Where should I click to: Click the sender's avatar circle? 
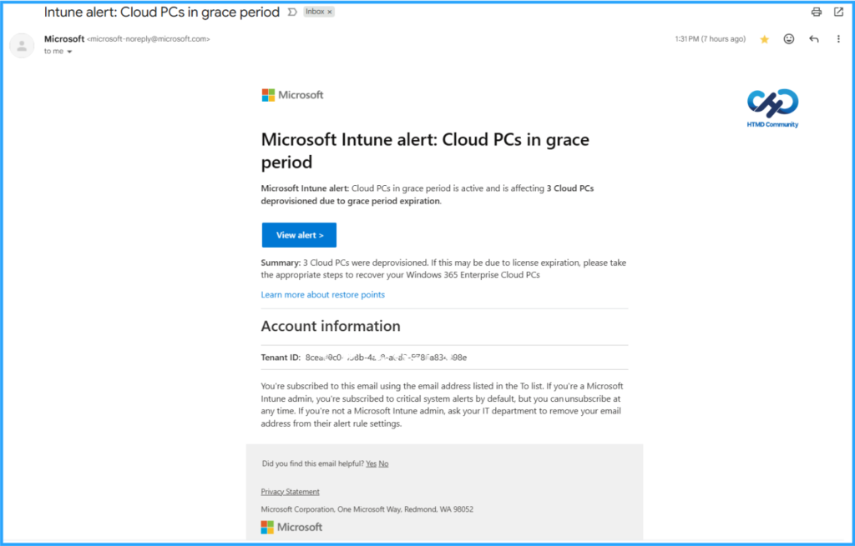tap(21, 45)
